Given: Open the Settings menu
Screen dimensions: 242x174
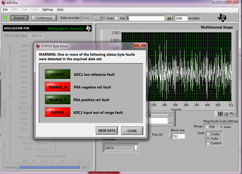Looking at the screenshot, I should pyautogui.click(x=48, y=10).
